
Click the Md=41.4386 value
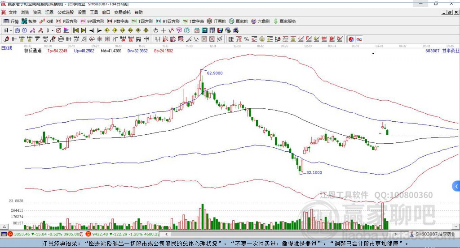coord(111,51)
